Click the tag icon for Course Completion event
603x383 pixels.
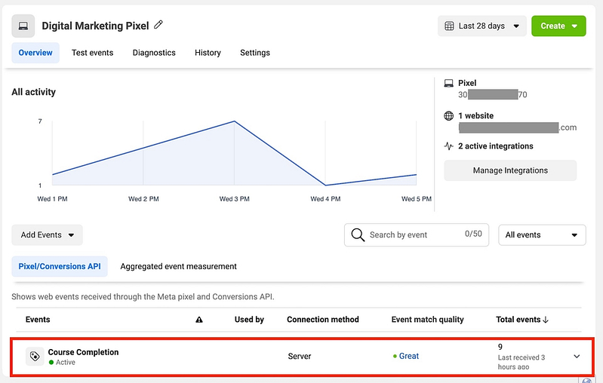pyautogui.click(x=34, y=357)
